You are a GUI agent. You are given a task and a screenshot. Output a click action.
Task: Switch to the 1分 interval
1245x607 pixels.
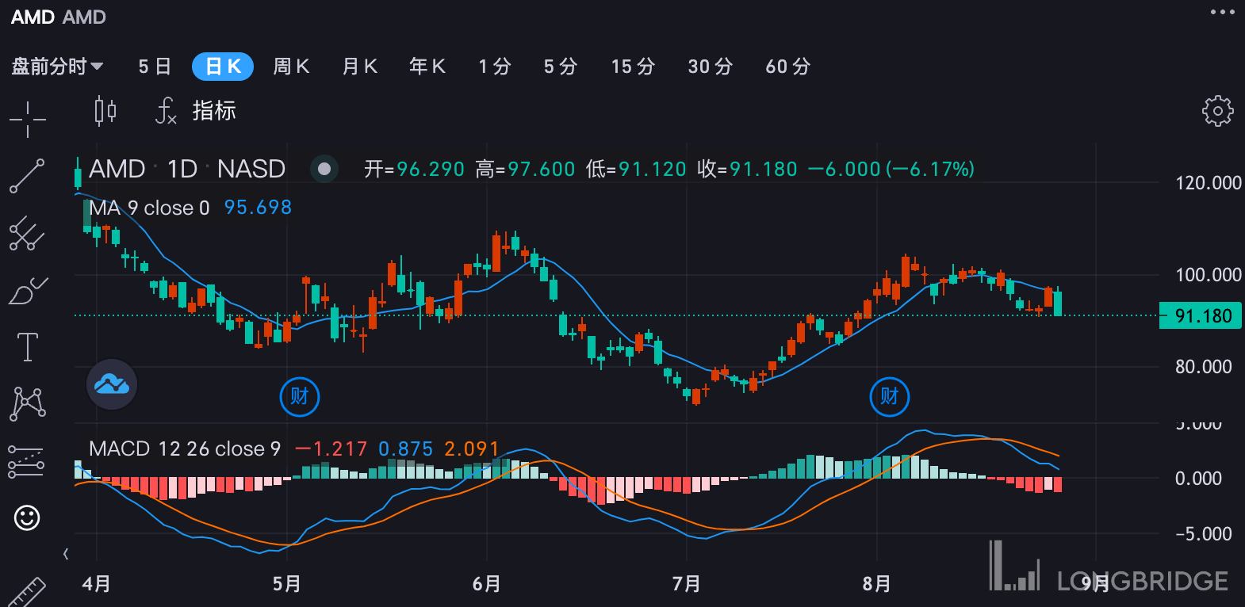click(495, 67)
